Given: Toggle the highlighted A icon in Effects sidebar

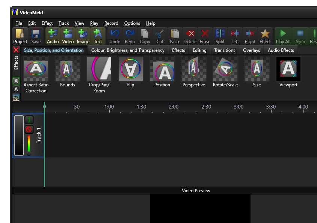Looking at the screenshot, I should (x=16, y=81).
